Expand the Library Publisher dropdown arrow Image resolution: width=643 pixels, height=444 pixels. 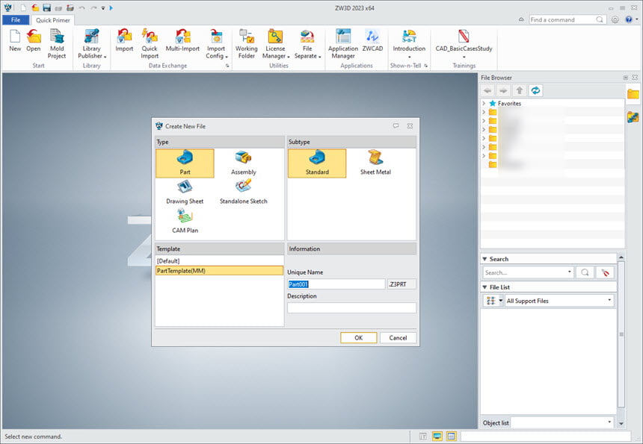(x=105, y=57)
